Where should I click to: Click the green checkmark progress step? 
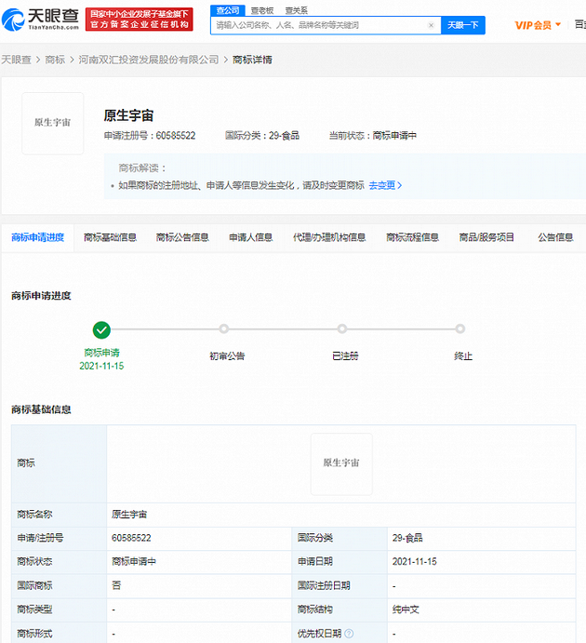pyautogui.click(x=101, y=329)
